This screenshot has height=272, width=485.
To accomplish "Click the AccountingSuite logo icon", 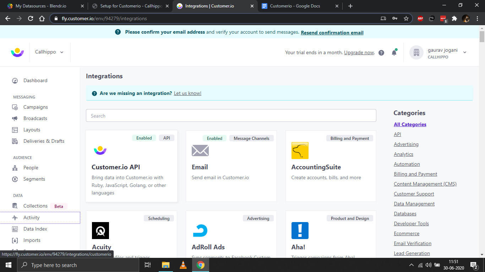I will tap(300, 151).
